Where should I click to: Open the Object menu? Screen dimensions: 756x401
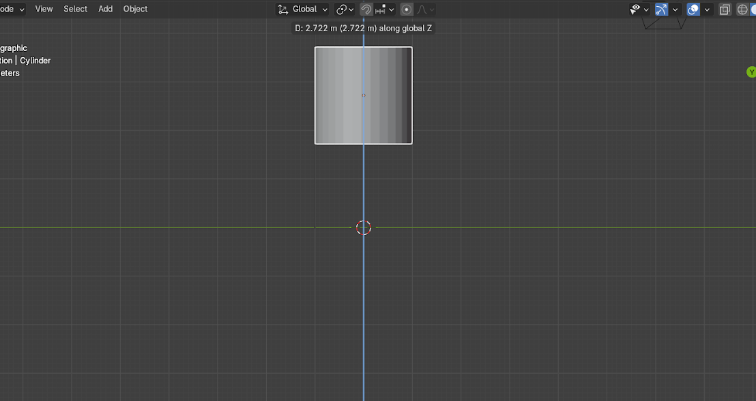[x=135, y=9]
